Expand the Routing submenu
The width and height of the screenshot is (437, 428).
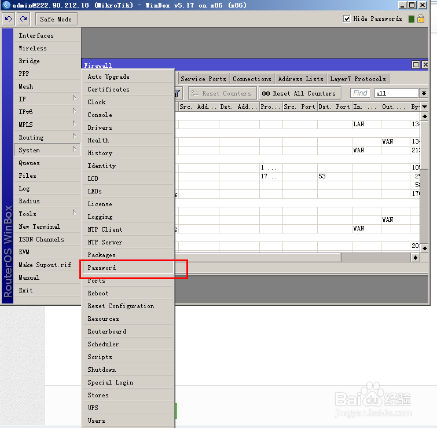point(47,137)
